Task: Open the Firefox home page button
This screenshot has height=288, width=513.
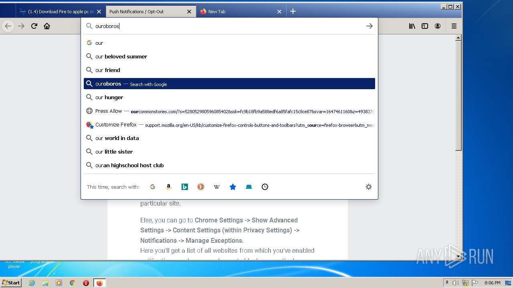Action: [47, 26]
